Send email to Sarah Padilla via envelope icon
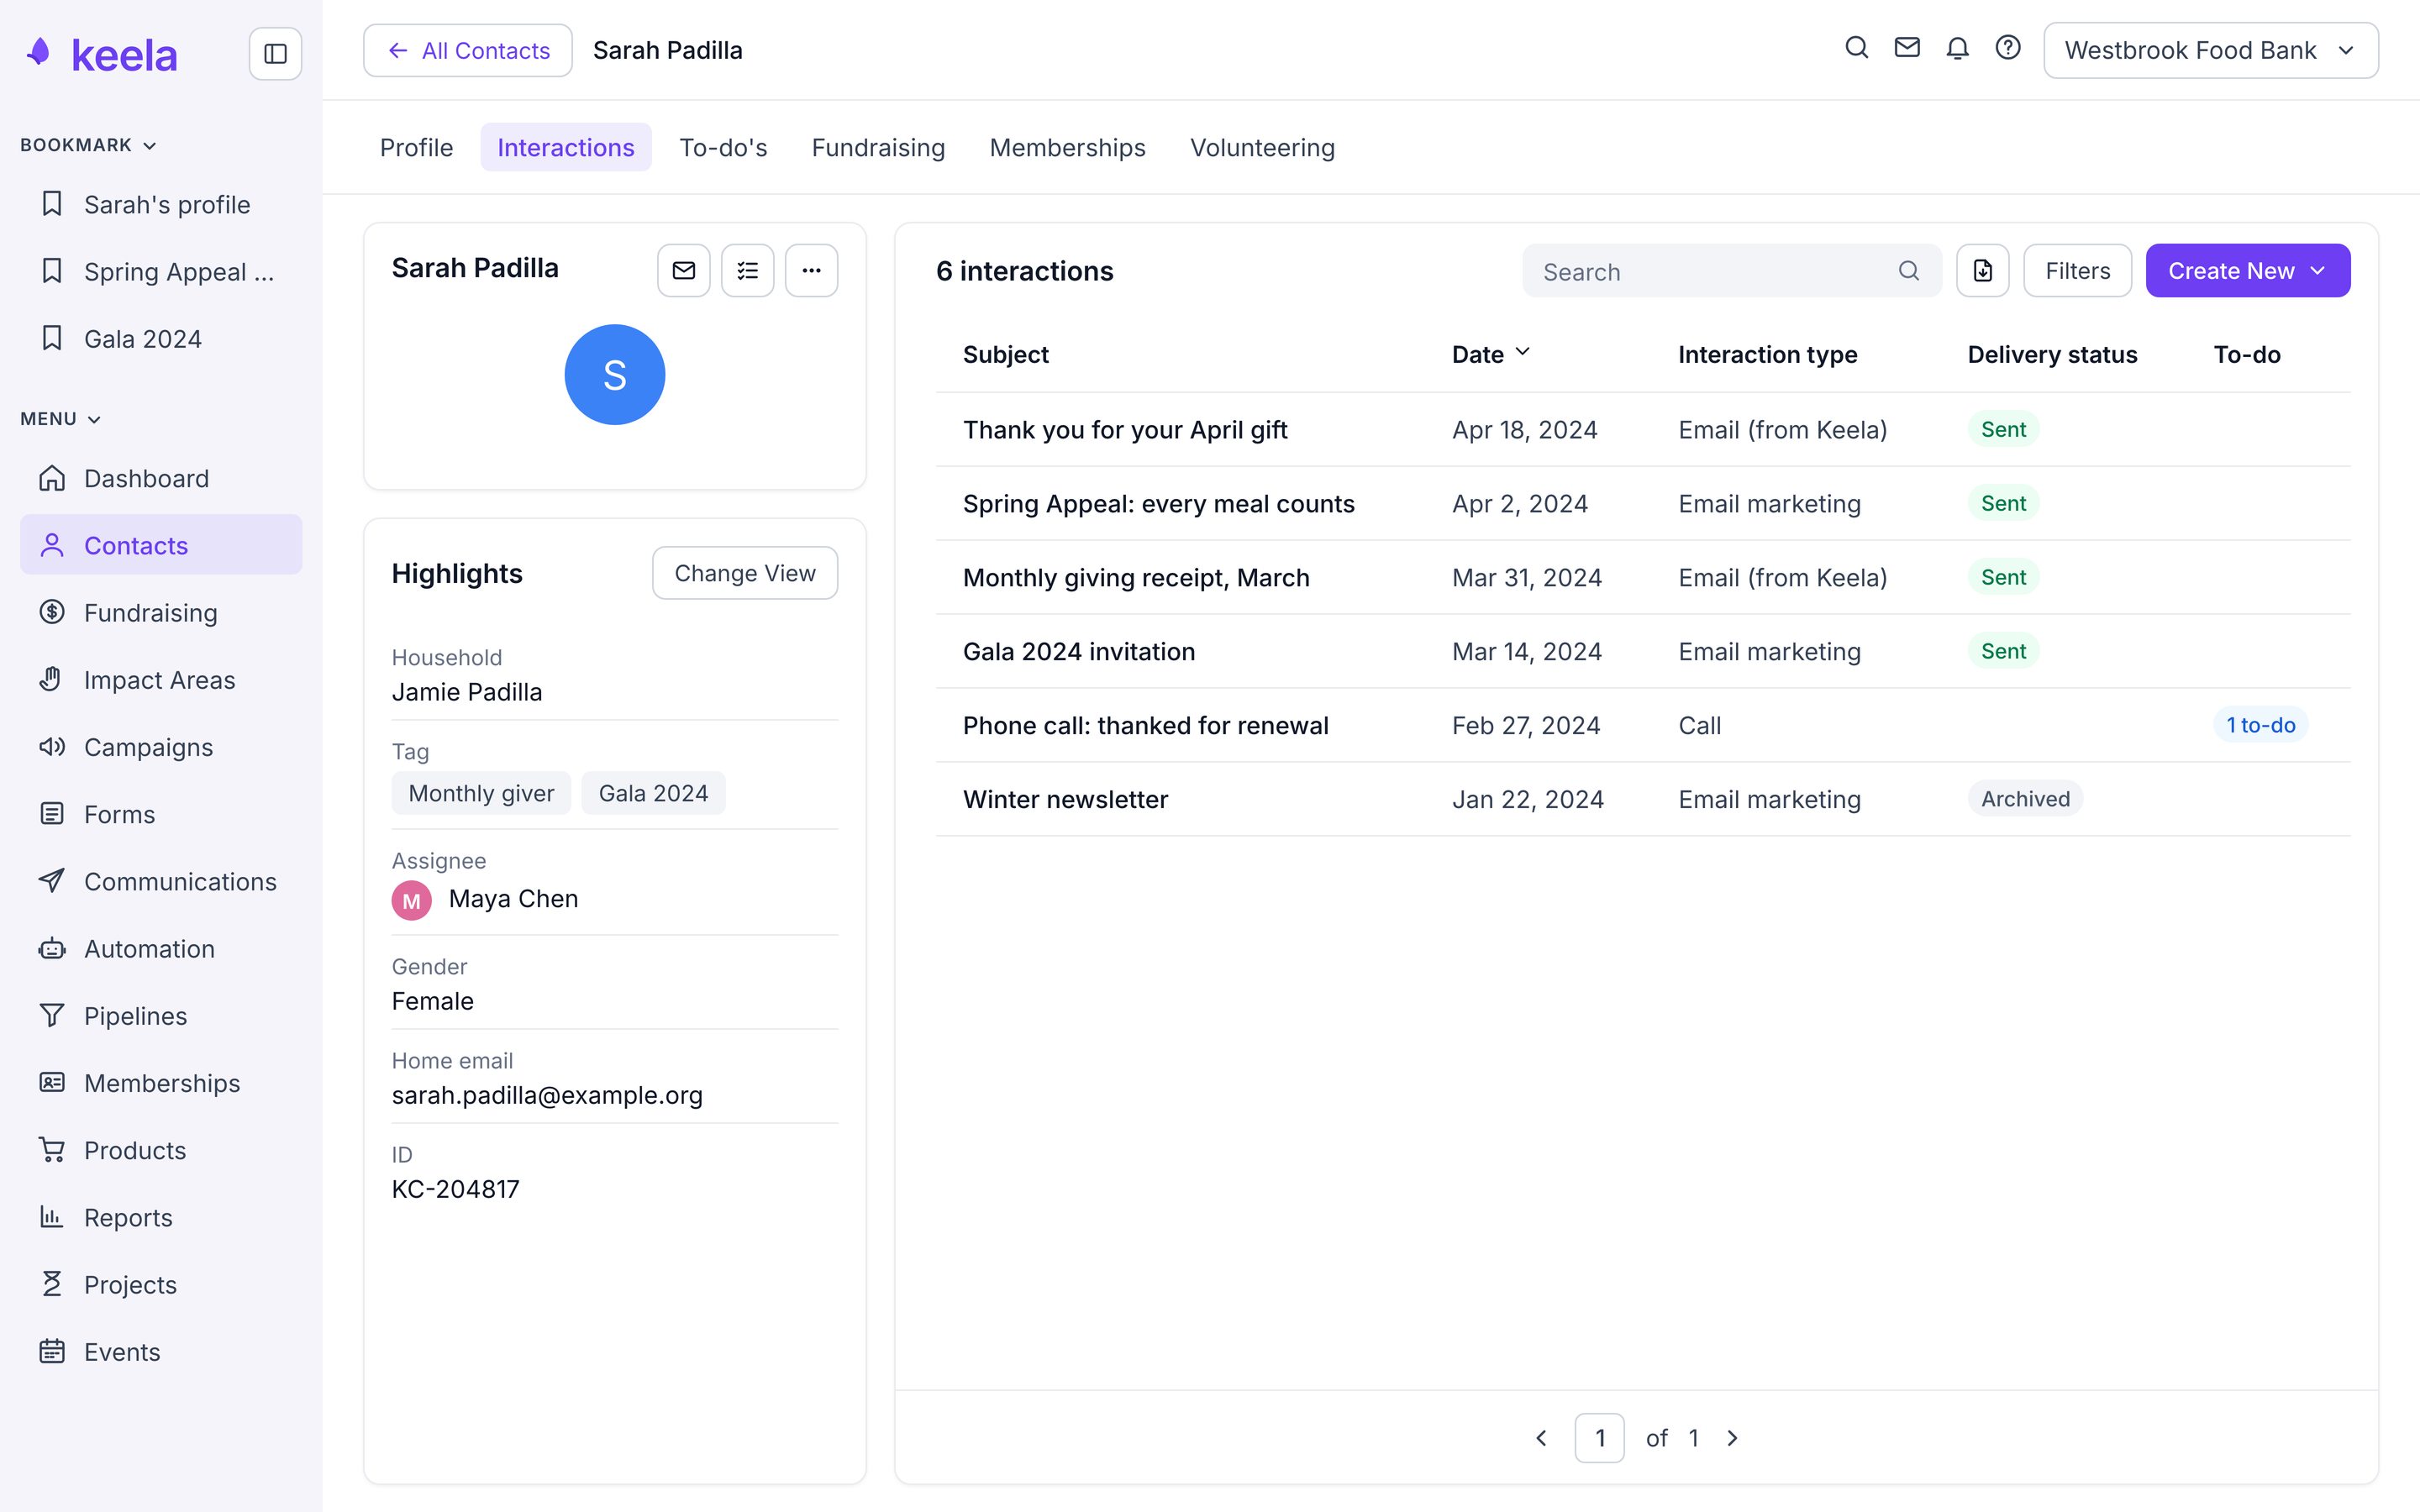The width and height of the screenshot is (2420, 1512). click(684, 270)
